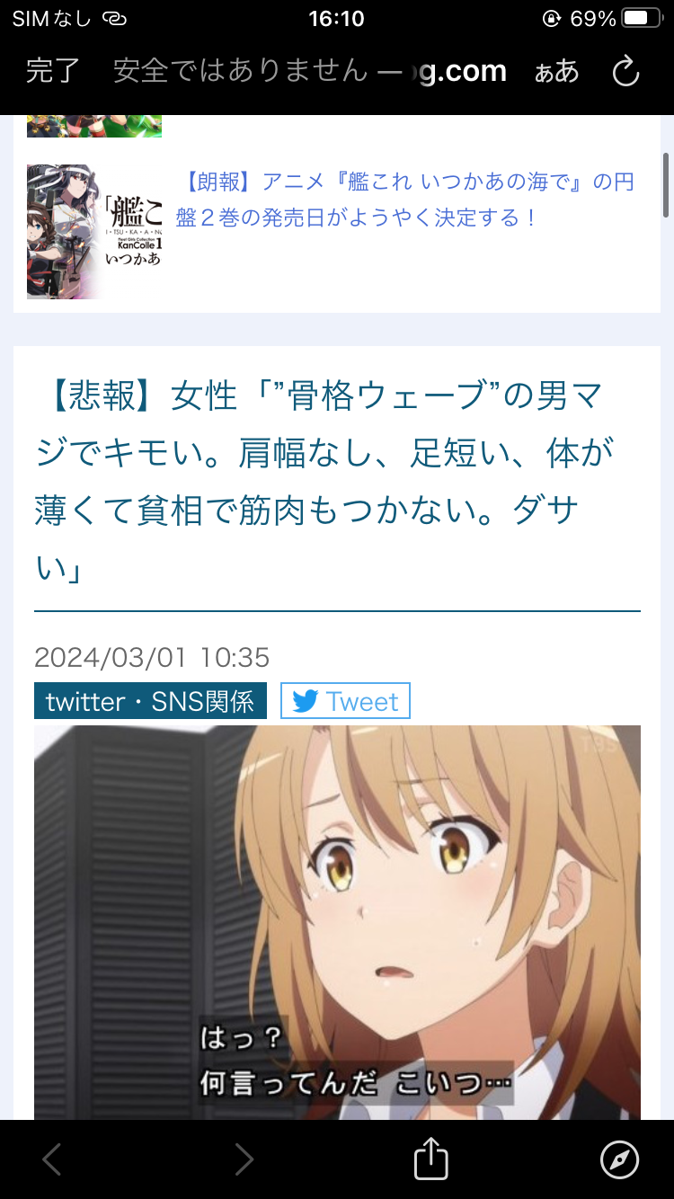Tap the Twitter bird in Tweet button
674x1199 pixels.
pos(305,702)
